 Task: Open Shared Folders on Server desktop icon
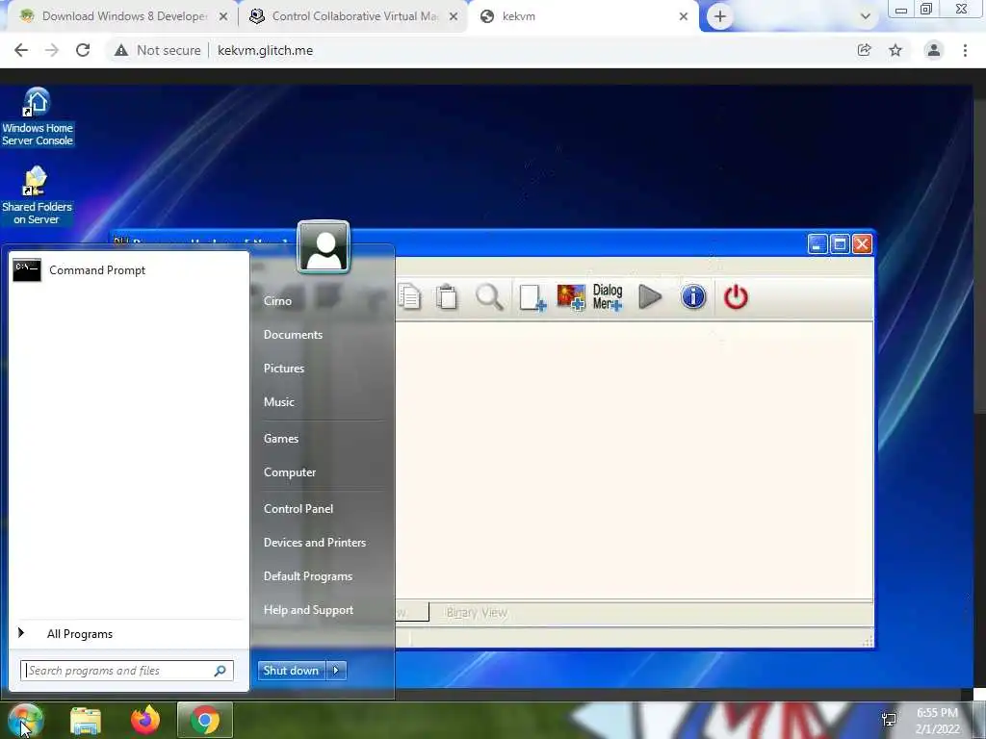37,195
